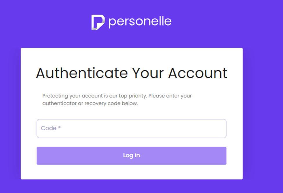
Task: Click the authenticator or recovery code line
Action: (90, 103)
